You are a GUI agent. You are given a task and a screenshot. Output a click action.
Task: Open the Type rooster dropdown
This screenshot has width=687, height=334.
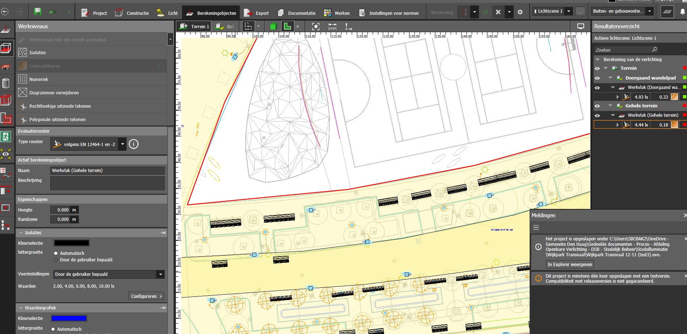(x=123, y=144)
